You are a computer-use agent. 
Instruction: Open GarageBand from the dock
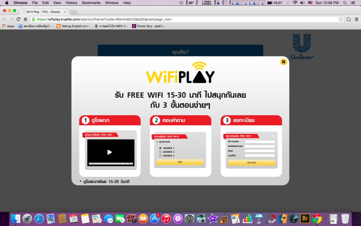click(x=223, y=219)
